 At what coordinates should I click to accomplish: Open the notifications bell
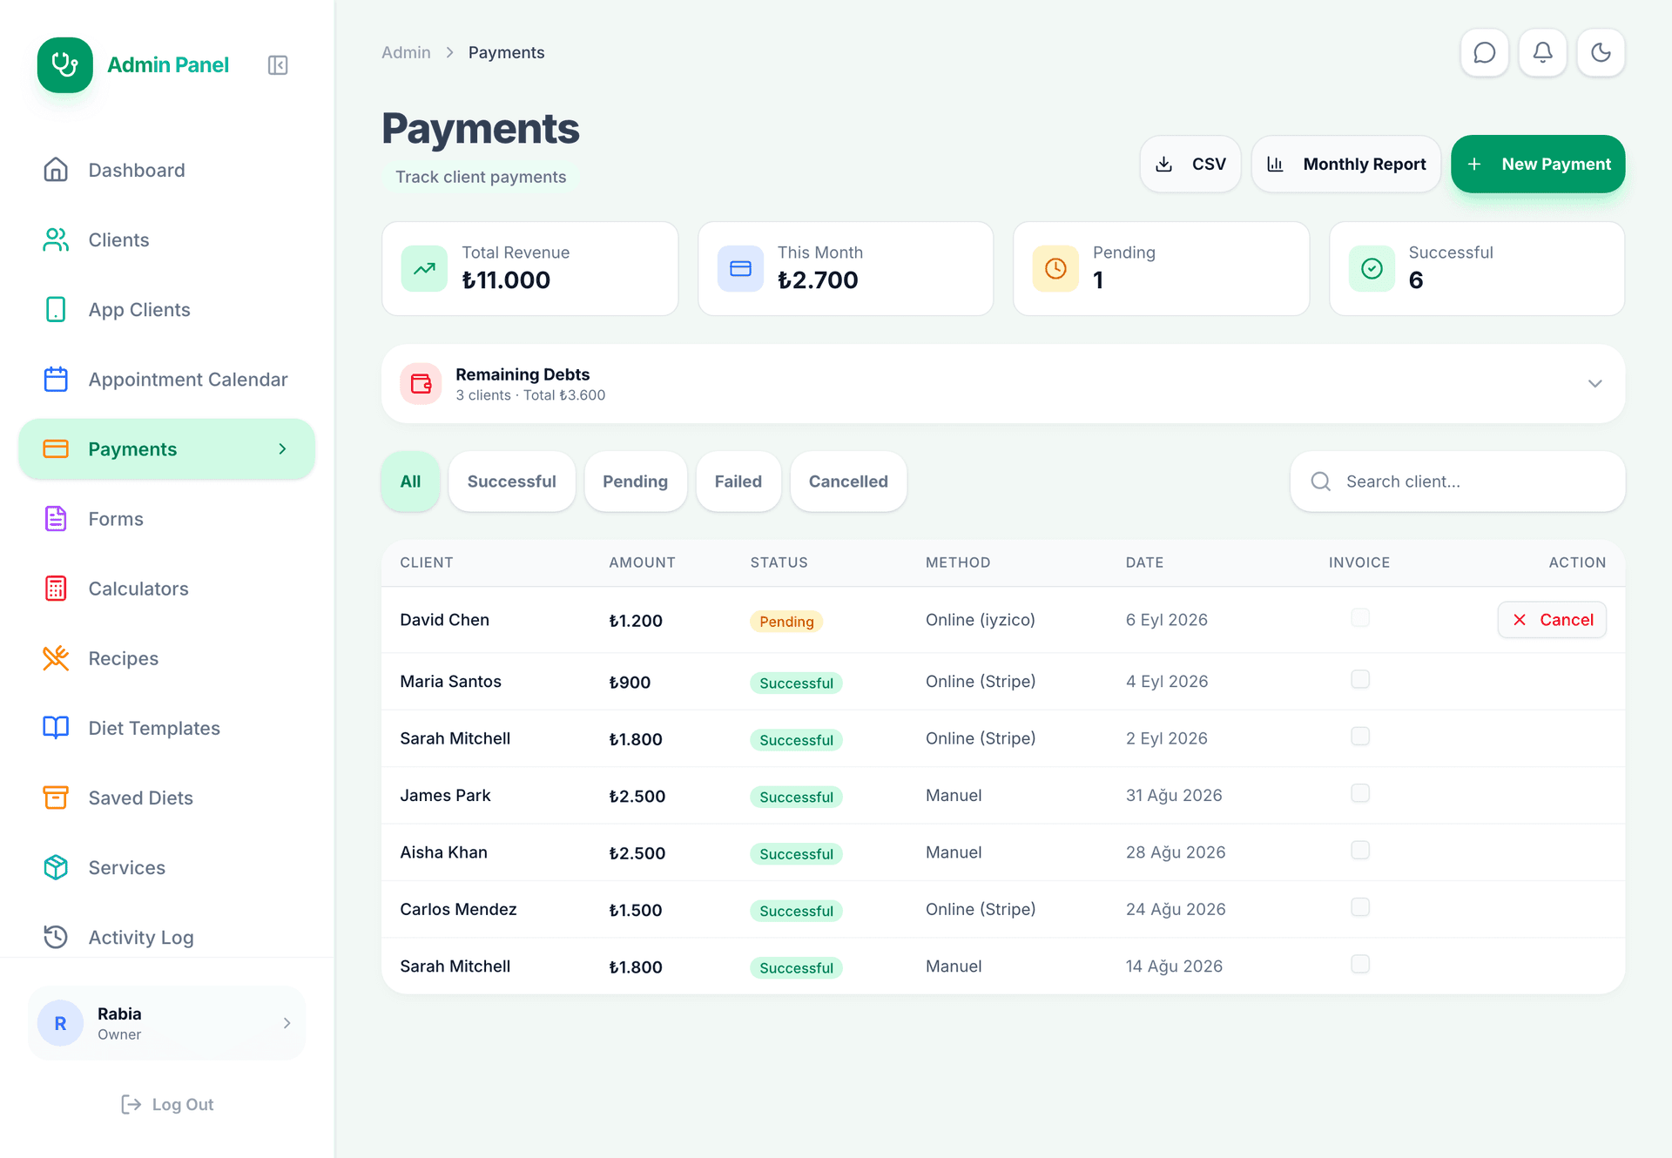(x=1542, y=53)
